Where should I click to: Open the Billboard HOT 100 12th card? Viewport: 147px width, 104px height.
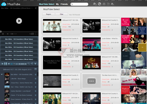pyautogui.click(x=61, y=26)
